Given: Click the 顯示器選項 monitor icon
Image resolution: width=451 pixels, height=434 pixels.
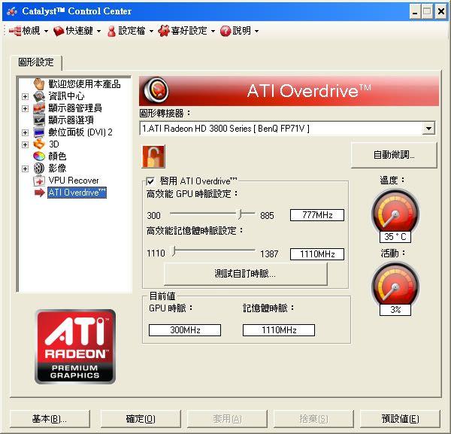Looking at the screenshot, I should [40, 120].
